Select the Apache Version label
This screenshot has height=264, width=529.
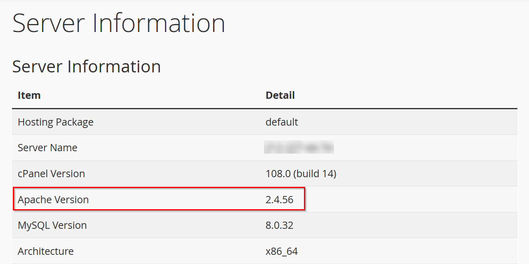click(53, 200)
